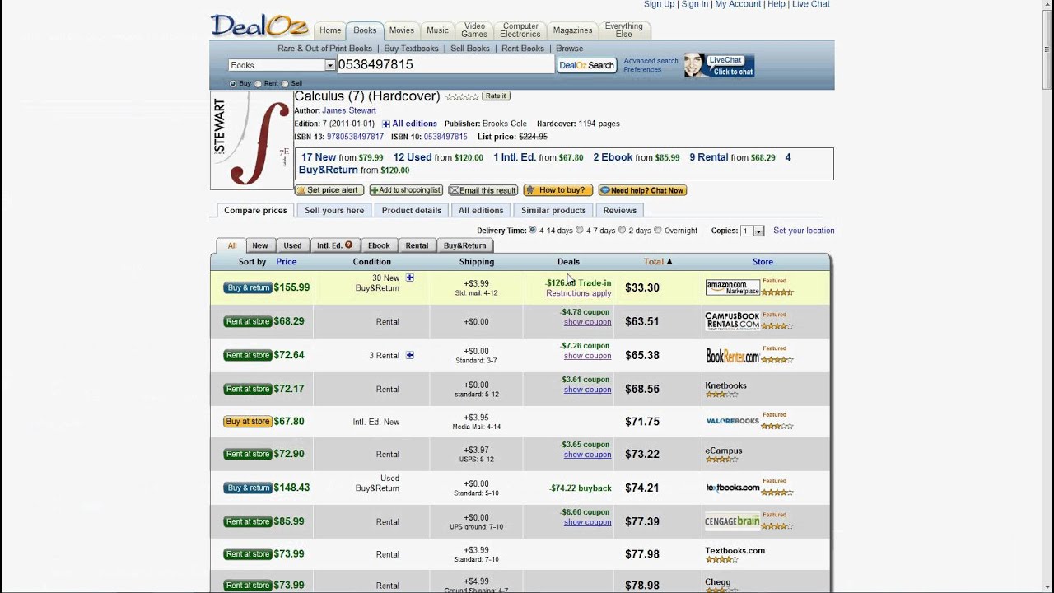Select the Rent radio button
This screenshot has height=593, width=1054.
pyautogui.click(x=259, y=84)
